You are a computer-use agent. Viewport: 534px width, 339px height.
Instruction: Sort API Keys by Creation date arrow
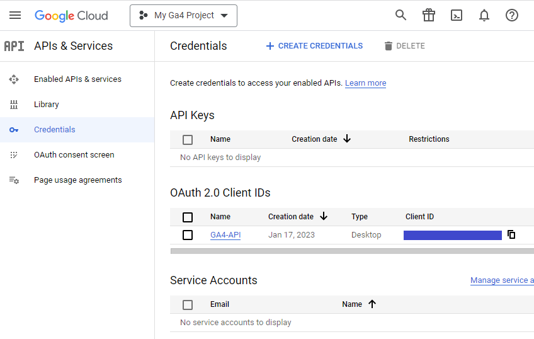click(347, 139)
